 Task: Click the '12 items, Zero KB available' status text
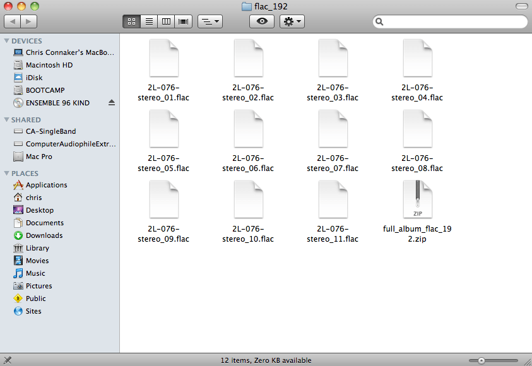[266, 360]
